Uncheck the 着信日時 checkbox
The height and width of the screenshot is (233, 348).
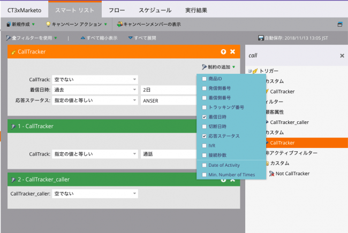tap(204, 116)
